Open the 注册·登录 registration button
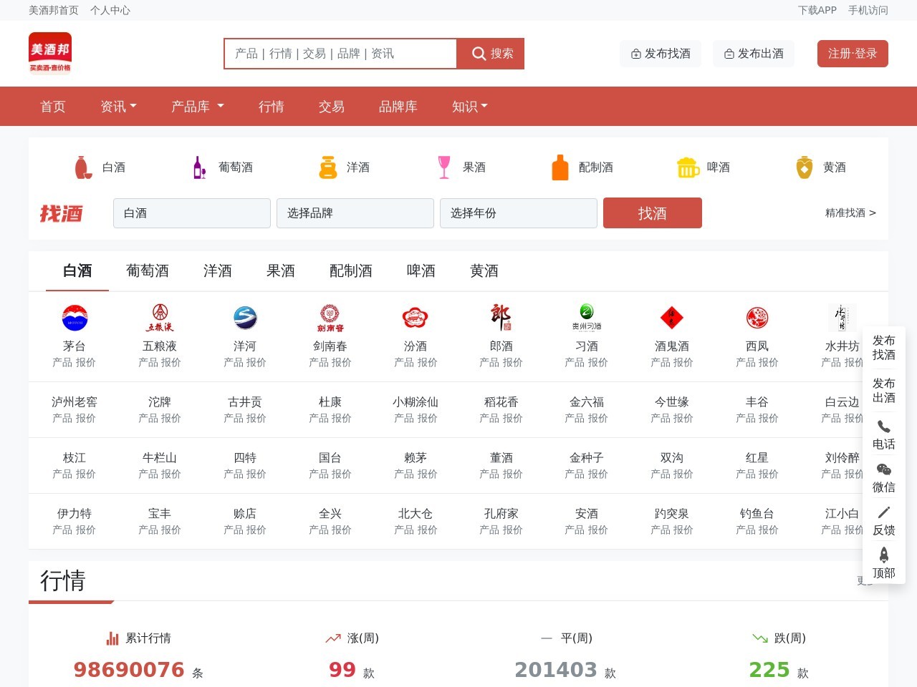Image resolution: width=917 pixels, height=687 pixels. pos(853,53)
